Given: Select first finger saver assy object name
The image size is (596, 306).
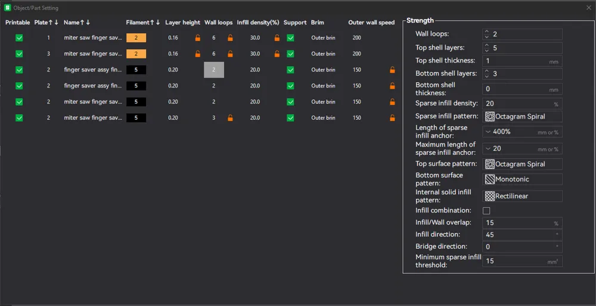Looking at the screenshot, I should pyautogui.click(x=93, y=70).
